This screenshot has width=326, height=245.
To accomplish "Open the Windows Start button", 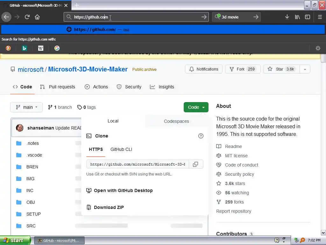I will pyautogui.click(x=15, y=240).
